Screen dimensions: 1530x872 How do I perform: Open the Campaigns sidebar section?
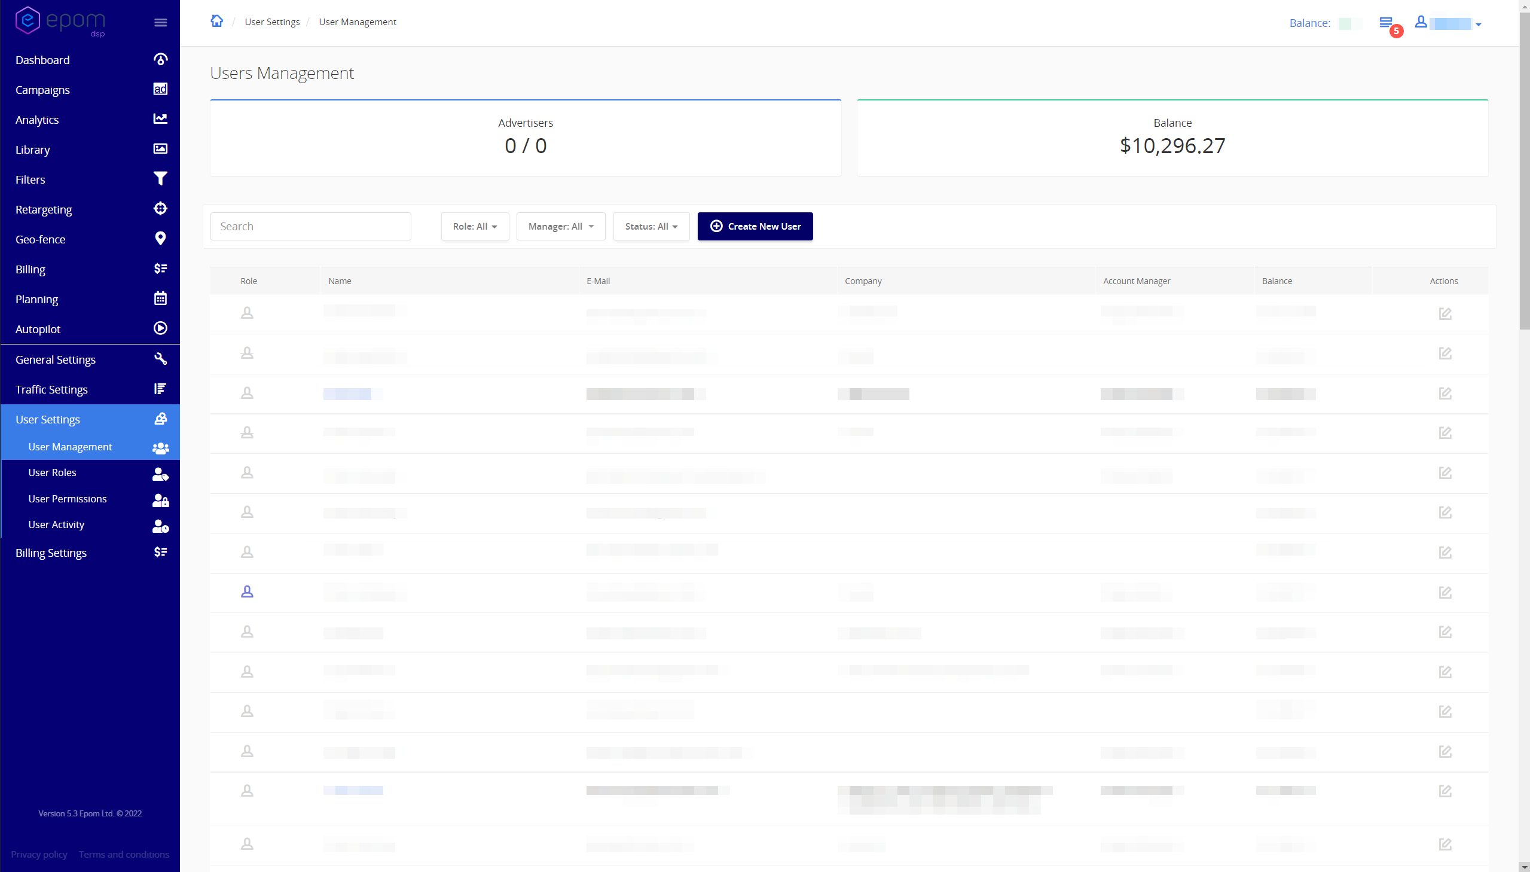click(42, 90)
